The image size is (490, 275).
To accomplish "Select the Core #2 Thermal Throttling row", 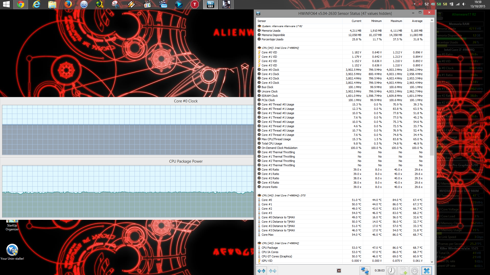I will pos(340,161).
